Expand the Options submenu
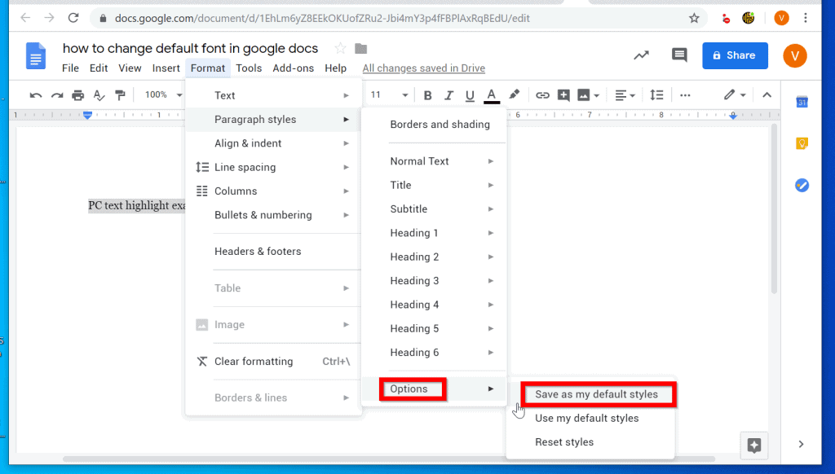This screenshot has width=835, height=474. tap(434, 388)
